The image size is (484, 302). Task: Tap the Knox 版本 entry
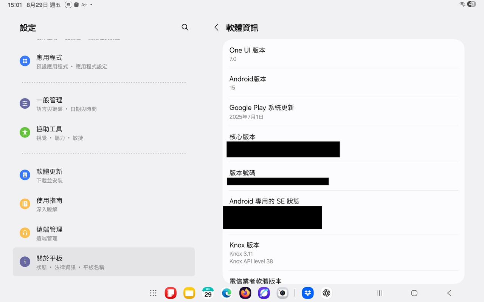[343, 253]
